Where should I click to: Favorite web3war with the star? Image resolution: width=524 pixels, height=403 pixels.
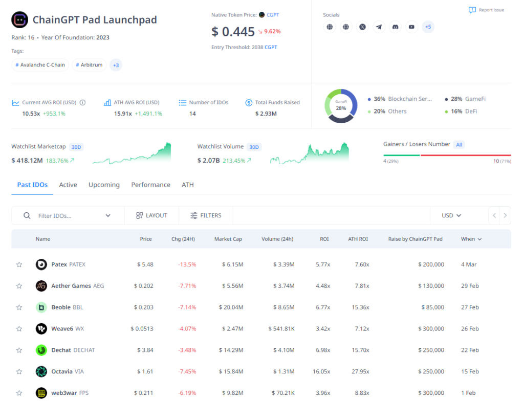(19, 393)
